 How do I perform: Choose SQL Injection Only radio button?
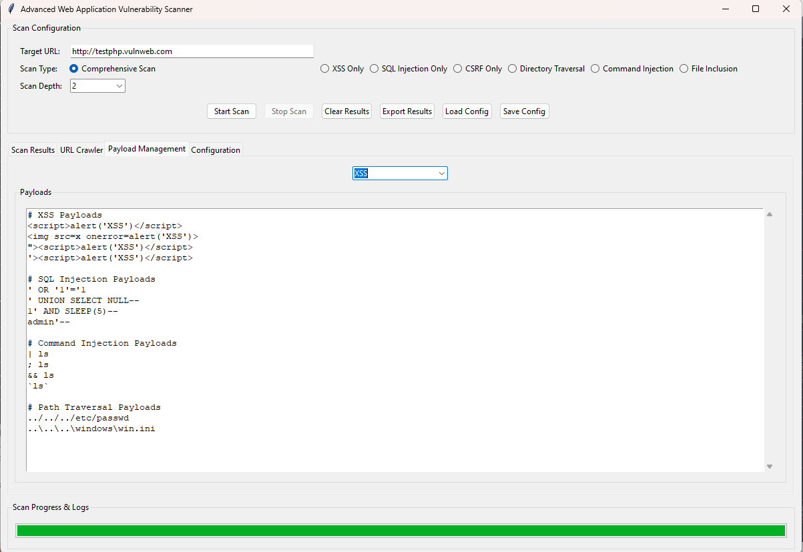point(374,69)
